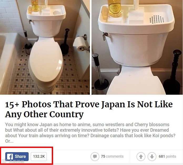Image resolution: width=183 pixels, height=165 pixels.
Task: Click the black plunger in right photo
Action: [x=173, y=72]
